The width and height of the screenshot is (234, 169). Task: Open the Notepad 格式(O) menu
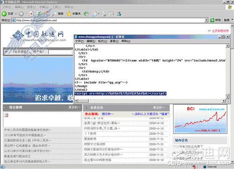click(x=102, y=41)
